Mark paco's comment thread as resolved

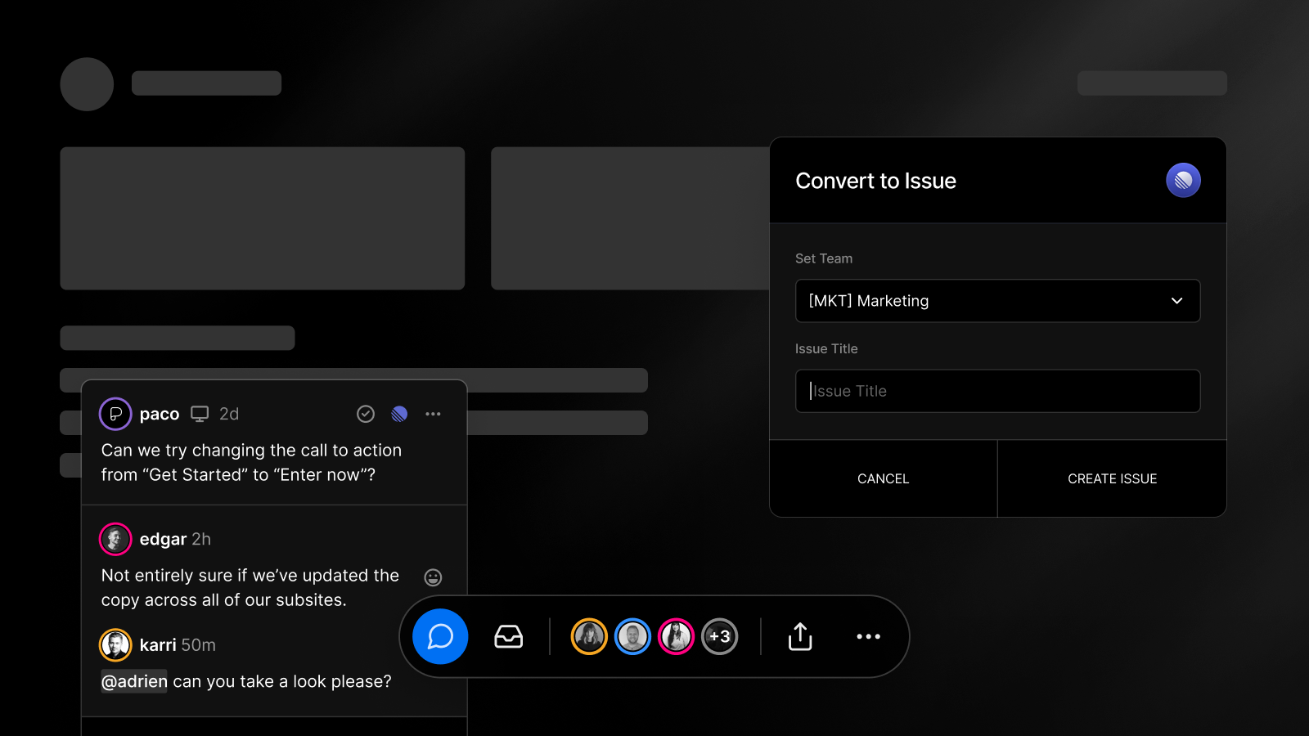click(366, 414)
